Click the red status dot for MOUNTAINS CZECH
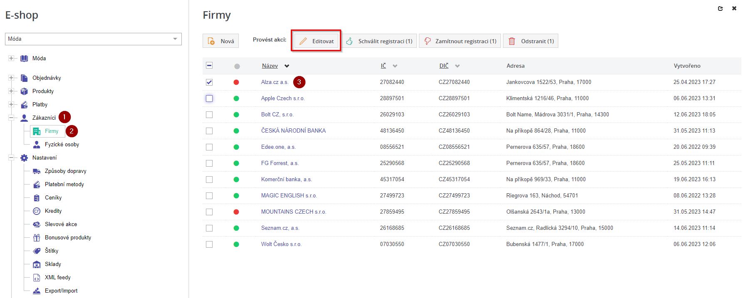The width and height of the screenshot is (748, 298). [x=236, y=212]
